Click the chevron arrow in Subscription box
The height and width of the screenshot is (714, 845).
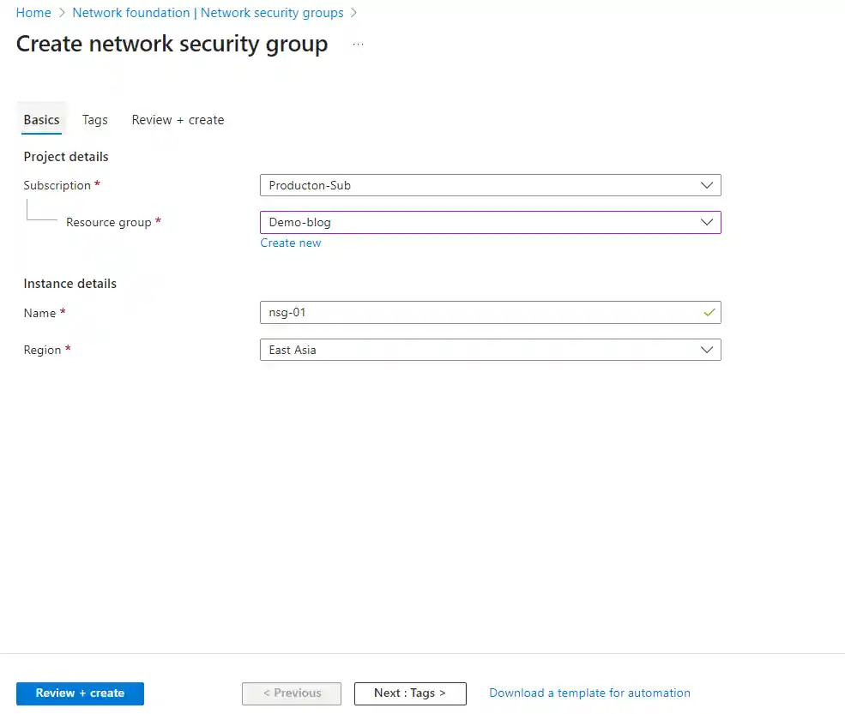point(707,185)
